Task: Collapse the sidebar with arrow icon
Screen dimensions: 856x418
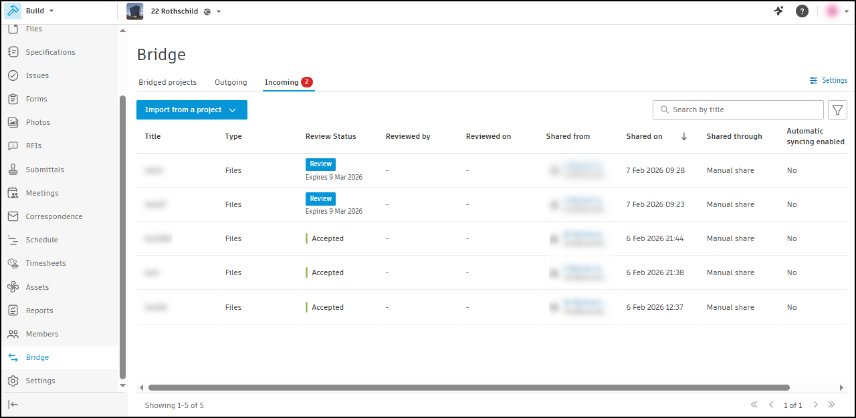Action: (x=13, y=404)
